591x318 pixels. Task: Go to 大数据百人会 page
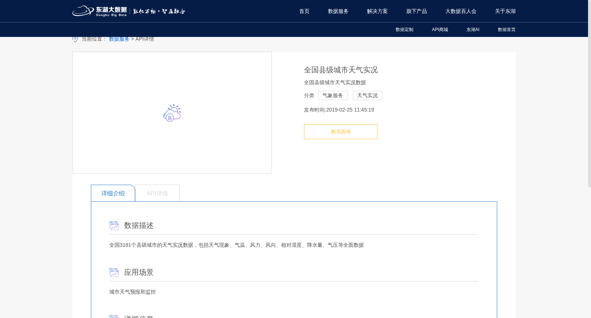click(x=461, y=11)
